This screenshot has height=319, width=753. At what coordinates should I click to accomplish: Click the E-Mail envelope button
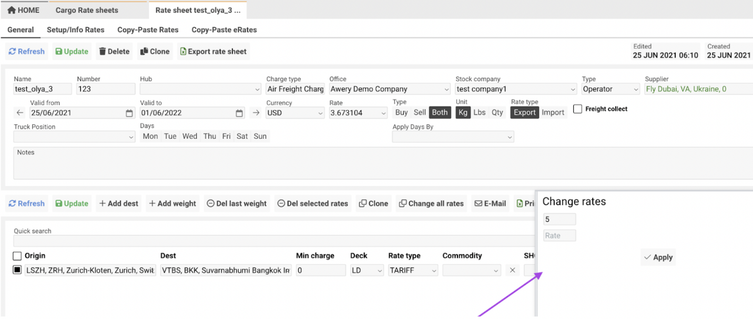490,203
